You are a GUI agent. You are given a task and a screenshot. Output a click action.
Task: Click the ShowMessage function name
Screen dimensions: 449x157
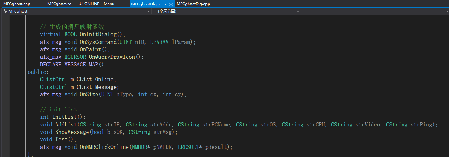(x=72, y=132)
